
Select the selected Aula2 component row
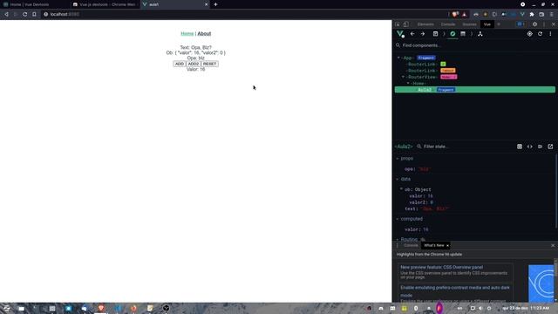(x=474, y=90)
